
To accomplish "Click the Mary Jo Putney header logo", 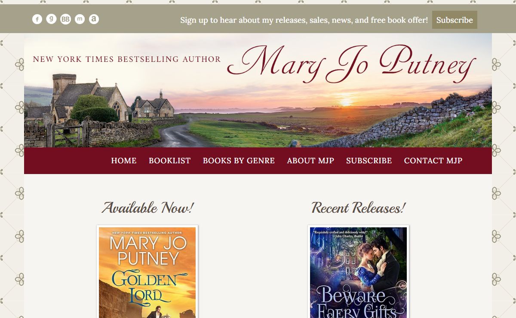I will click(351, 64).
